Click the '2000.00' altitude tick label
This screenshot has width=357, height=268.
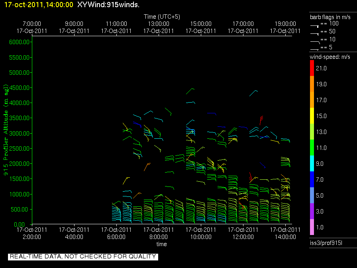coord(20,164)
